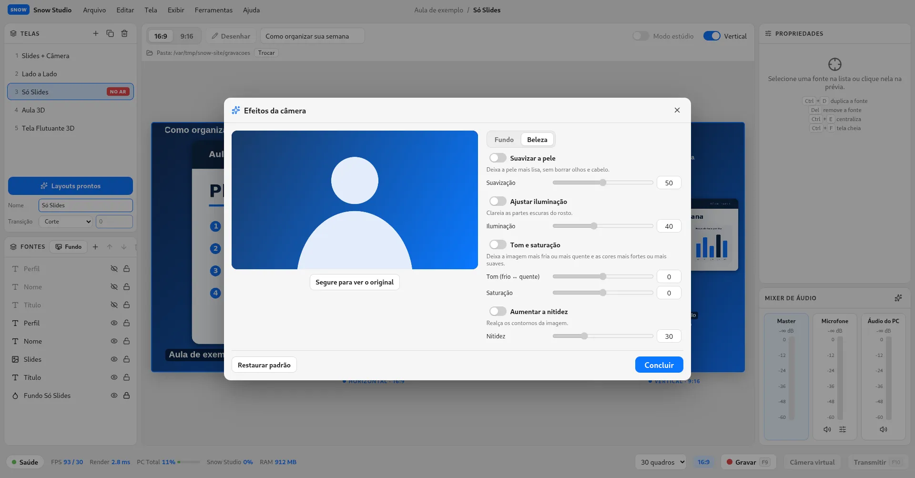915x478 pixels.
Task: Click the Iluminação value field
Action: click(669, 226)
